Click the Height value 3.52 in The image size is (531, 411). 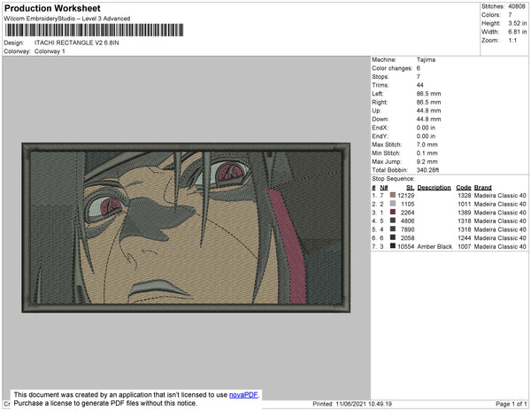point(517,23)
